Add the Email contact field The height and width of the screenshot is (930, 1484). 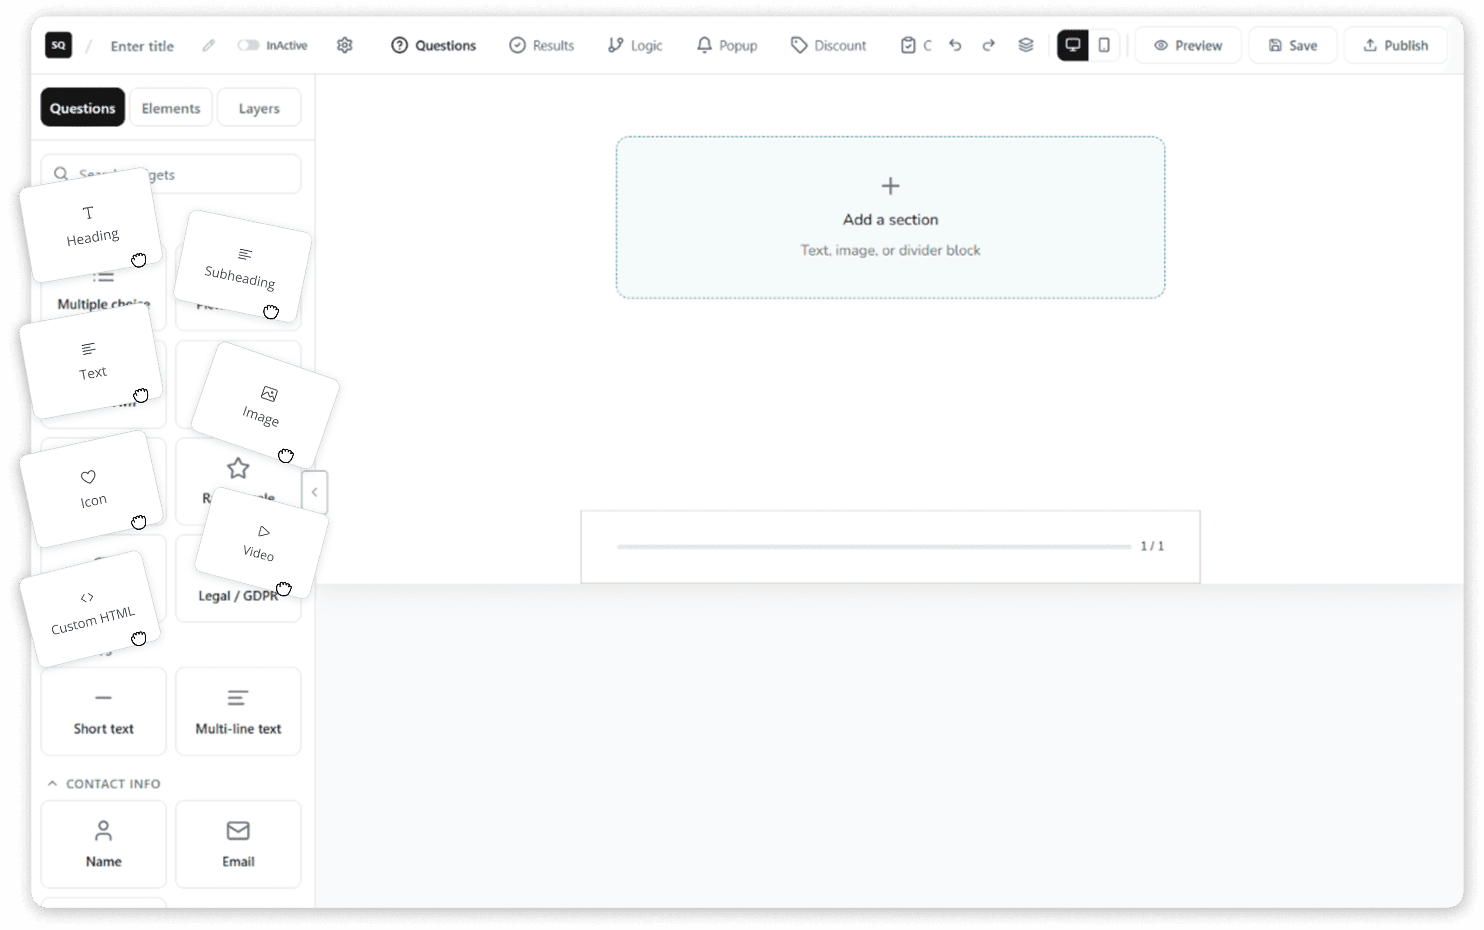(238, 844)
